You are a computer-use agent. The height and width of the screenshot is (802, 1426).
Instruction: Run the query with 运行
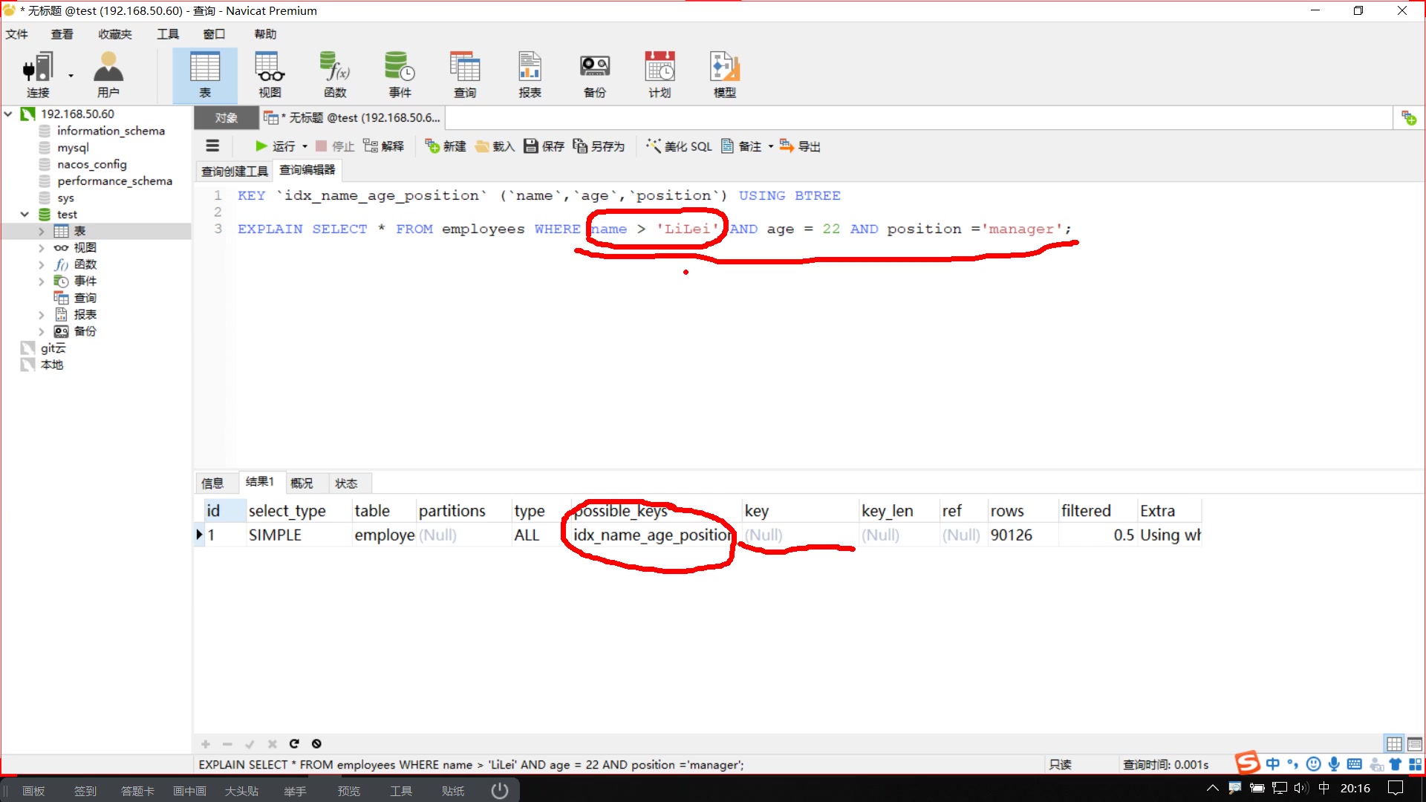[275, 146]
